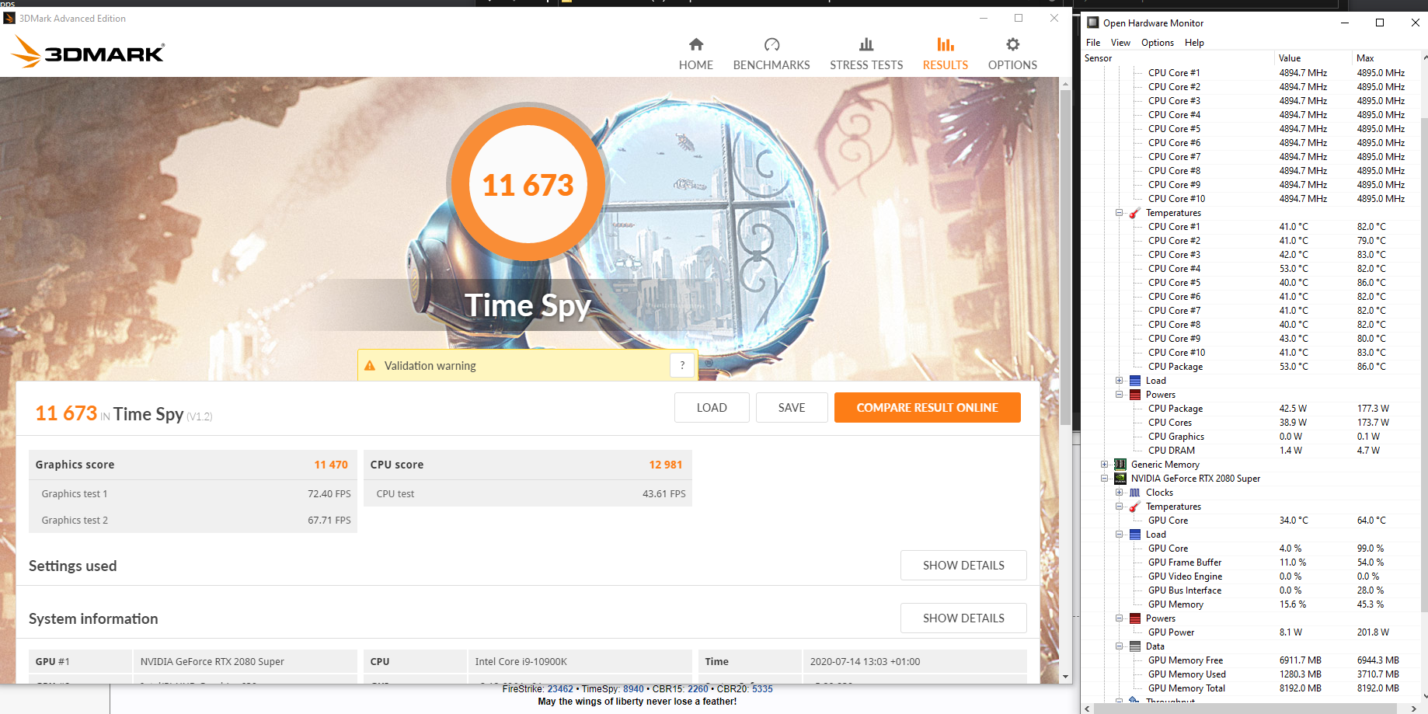Screen dimensions: 1428x714
Task: Show details for System information
Action: (x=963, y=618)
